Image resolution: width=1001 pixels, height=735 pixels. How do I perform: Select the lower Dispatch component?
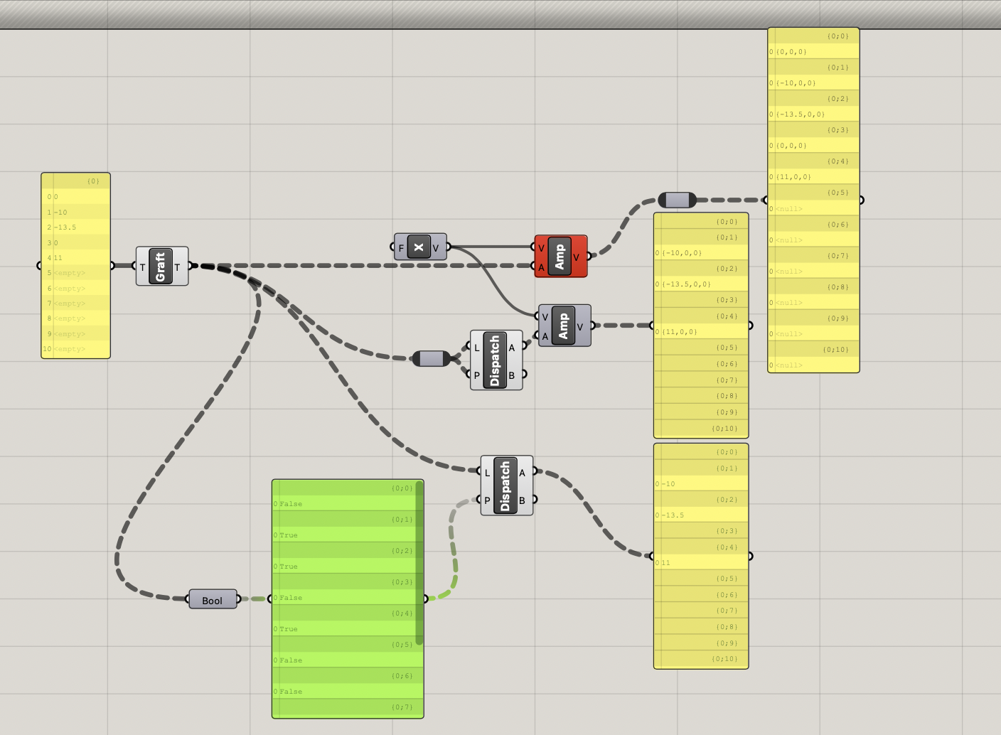click(507, 485)
